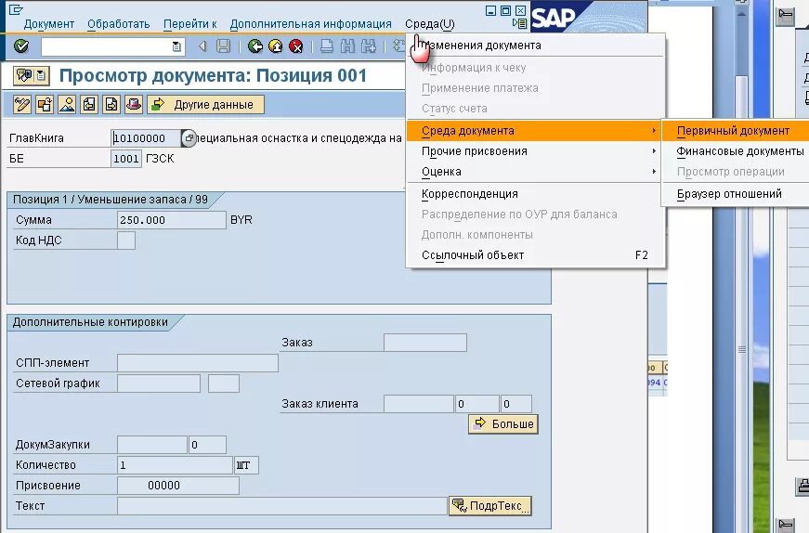Click the Заказ field
The width and height of the screenshot is (809, 533).
pos(425,343)
